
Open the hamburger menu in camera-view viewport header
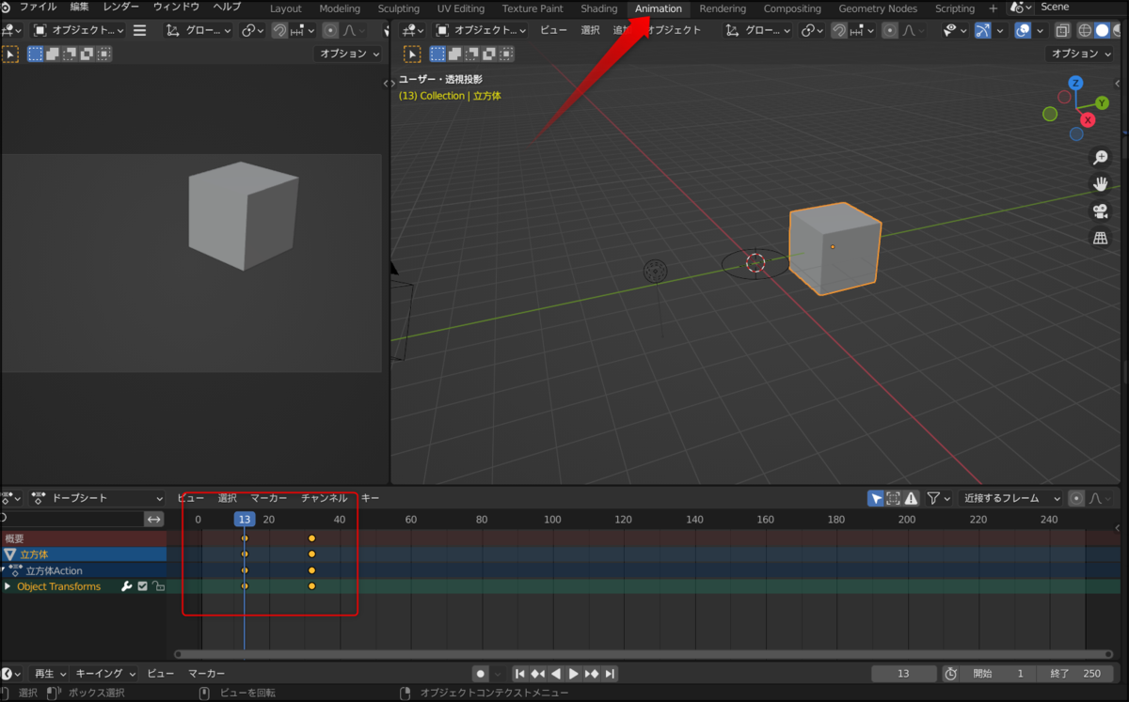coord(139,30)
